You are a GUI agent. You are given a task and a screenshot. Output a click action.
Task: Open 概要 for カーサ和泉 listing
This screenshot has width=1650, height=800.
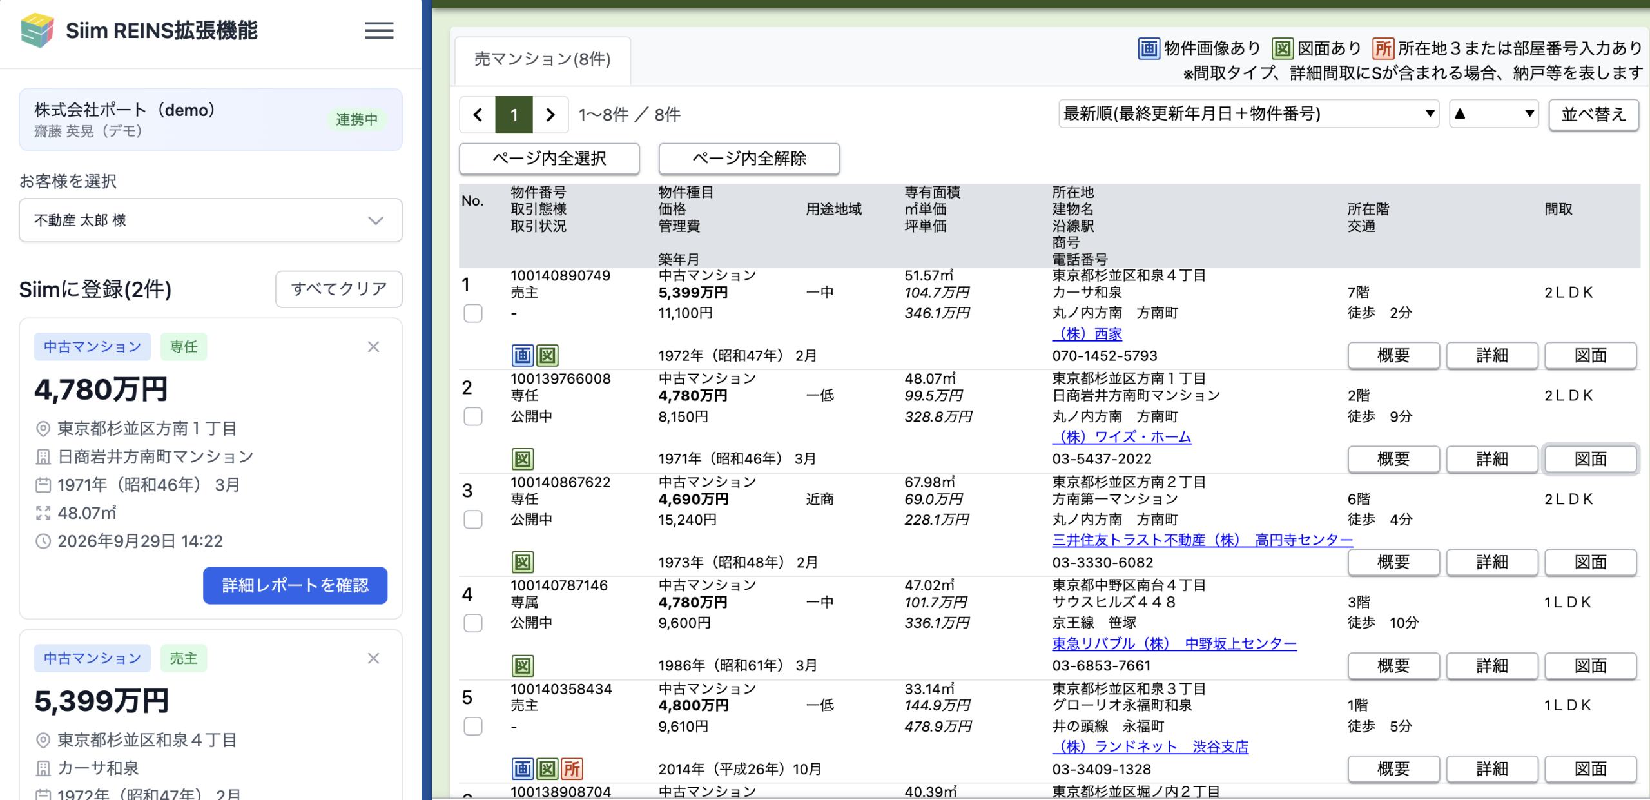[x=1393, y=356]
